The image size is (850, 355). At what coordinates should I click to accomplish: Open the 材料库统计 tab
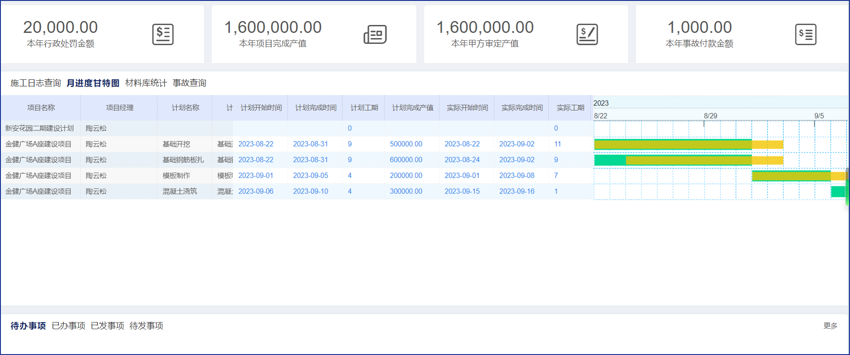point(146,83)
